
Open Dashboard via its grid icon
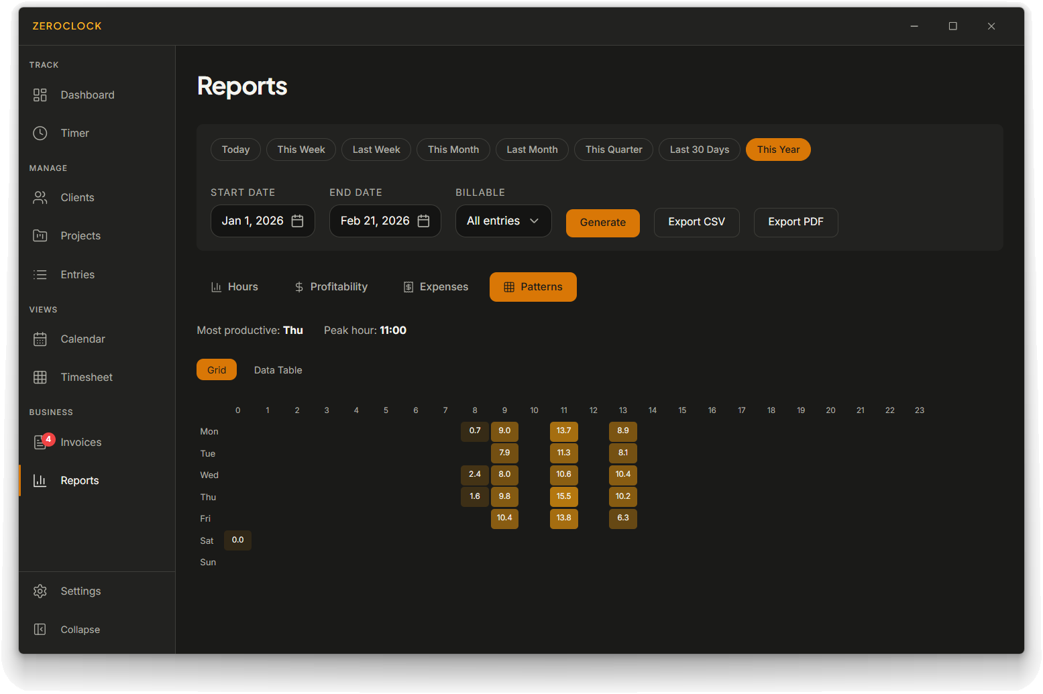(40, 95)
